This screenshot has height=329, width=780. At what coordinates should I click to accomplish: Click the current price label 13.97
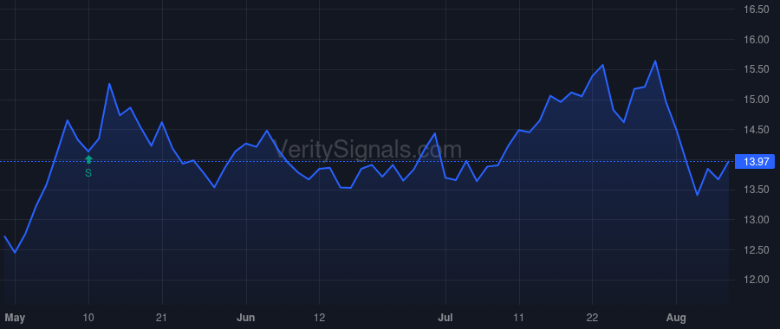click(756, 162)
